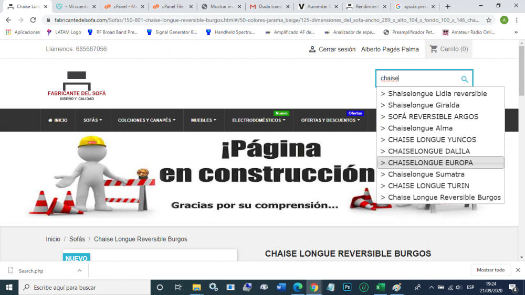
Task: Click the Windows Start button
Action: pyautogui.click(x=9, y=287)
